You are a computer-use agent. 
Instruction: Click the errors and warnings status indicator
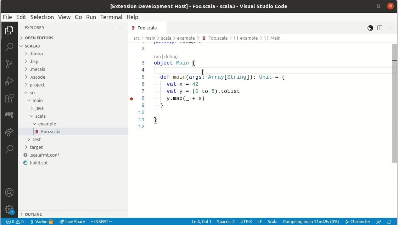pyautogui.click(x=15, y=222)
